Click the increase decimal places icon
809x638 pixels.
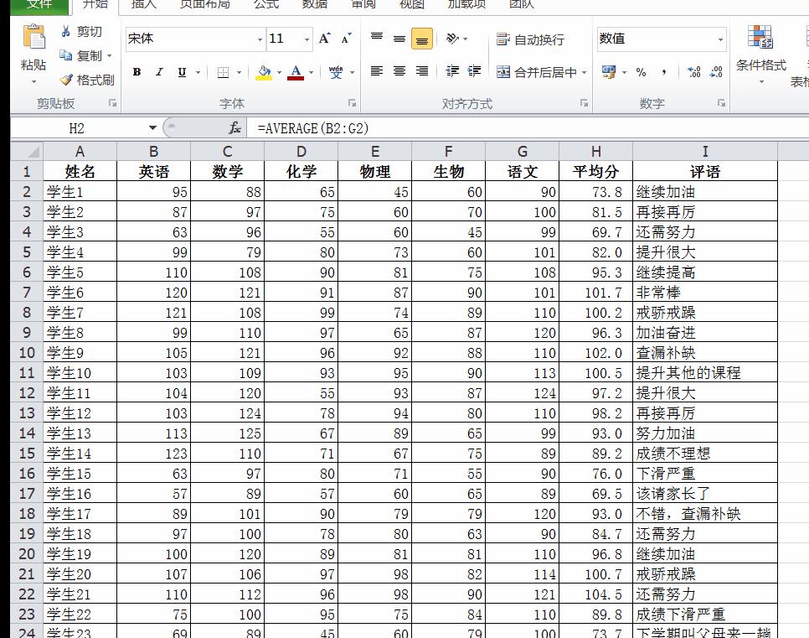[x=692, y=73]
